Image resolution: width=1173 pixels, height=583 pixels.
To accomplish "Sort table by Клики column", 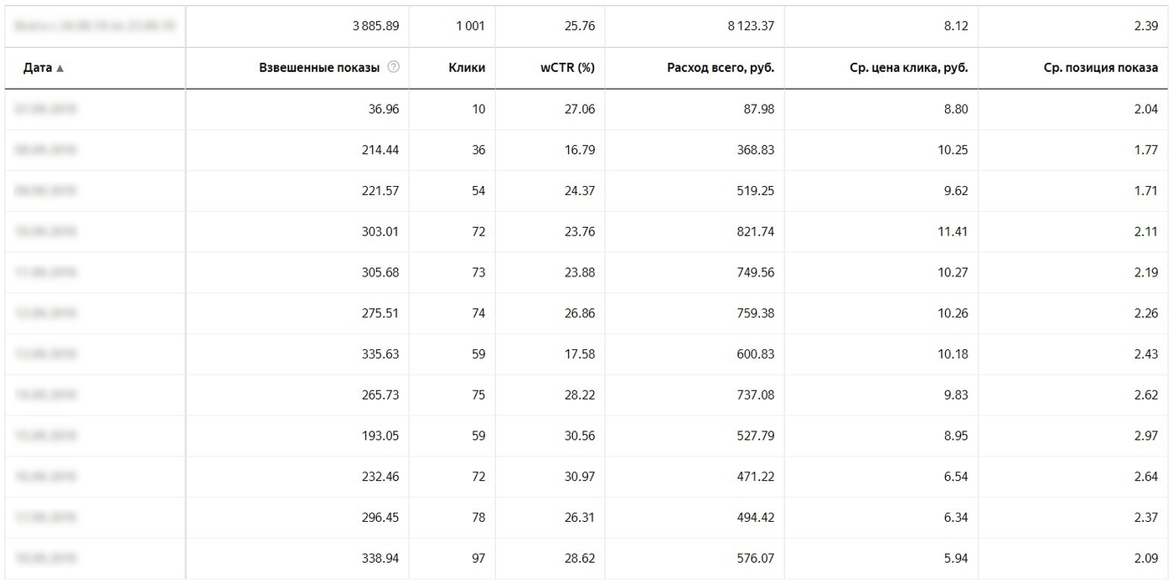I will (467, 68).
